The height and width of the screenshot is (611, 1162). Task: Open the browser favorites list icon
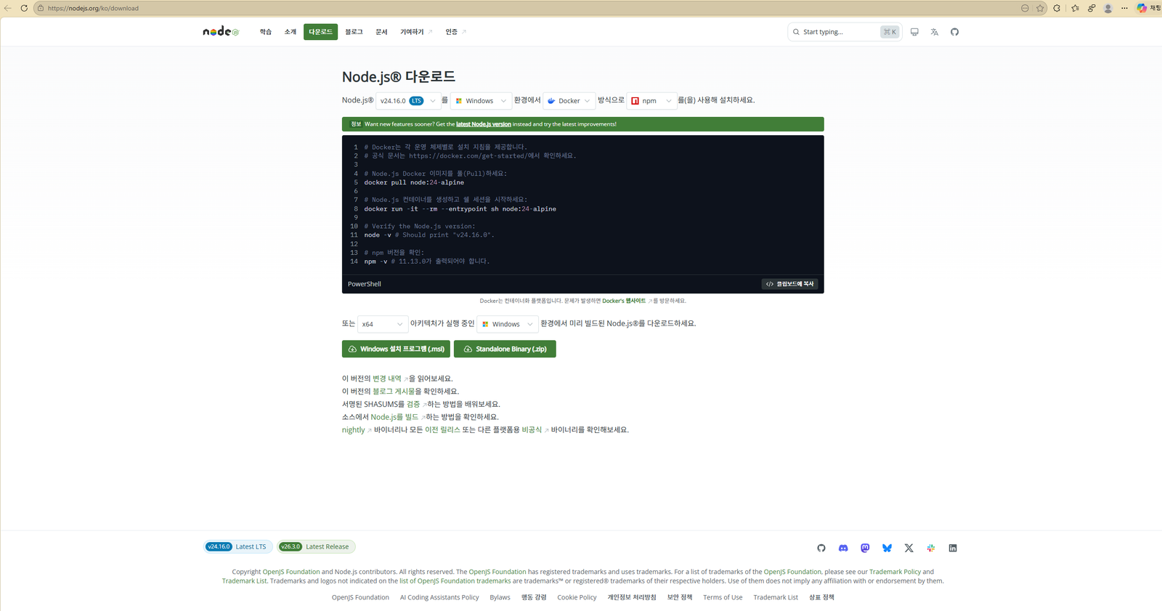1075,8
